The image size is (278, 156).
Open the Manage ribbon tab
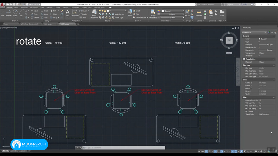click(49, 8)
